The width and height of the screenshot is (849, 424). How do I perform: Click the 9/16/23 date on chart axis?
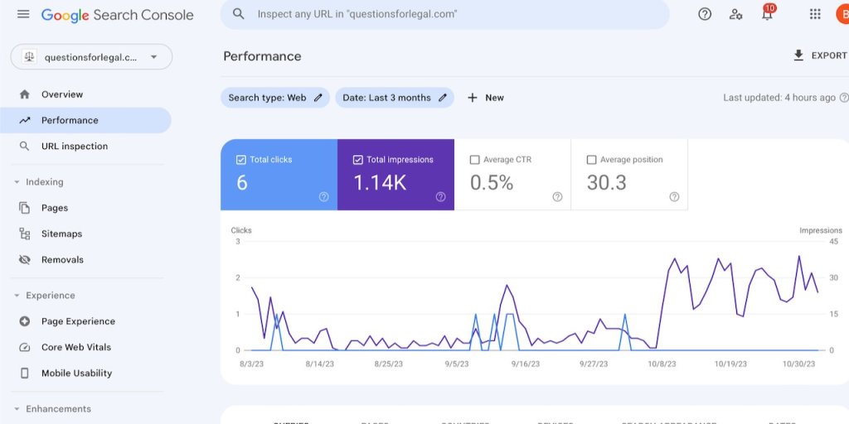click(x=525, y=364)
